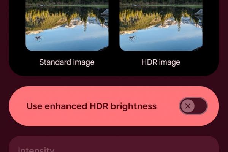This screenshot has width=228, height=152.
Task: Tap the 'Use enhanced HDR brightness' label
Action: 92,106
